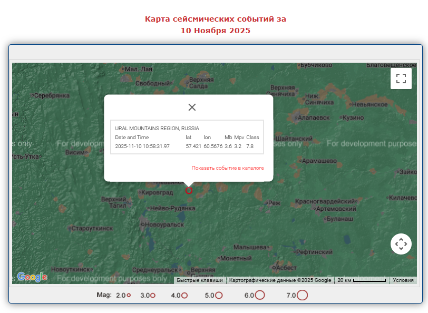Click magnitude 7.0 legend circle

pos(302,295)
